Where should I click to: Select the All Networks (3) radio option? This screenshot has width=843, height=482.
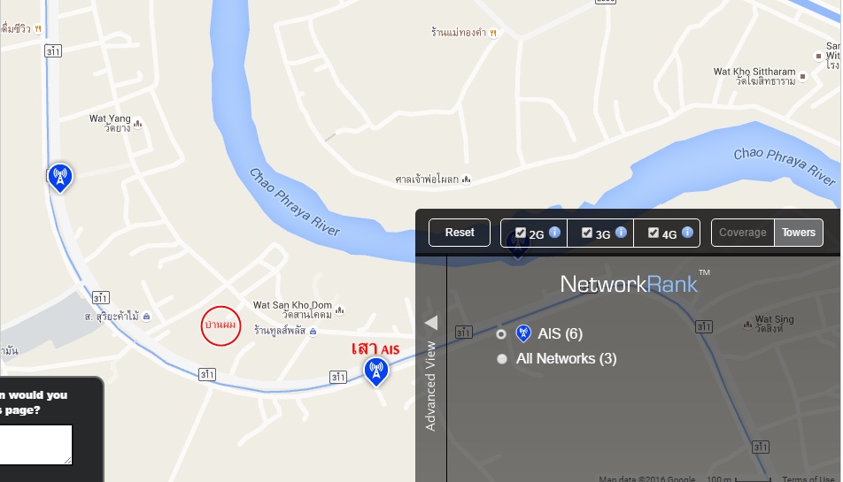pos(501,359)
